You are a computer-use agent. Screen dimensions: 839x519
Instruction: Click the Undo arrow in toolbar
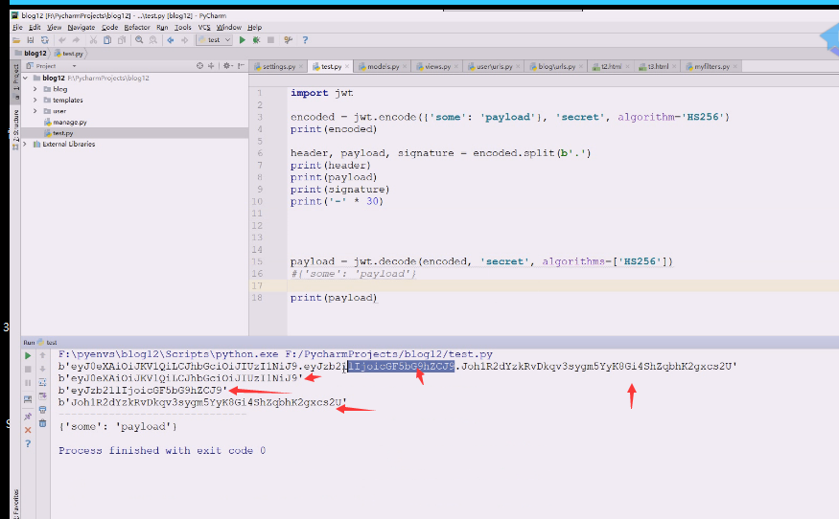(62, 40)
